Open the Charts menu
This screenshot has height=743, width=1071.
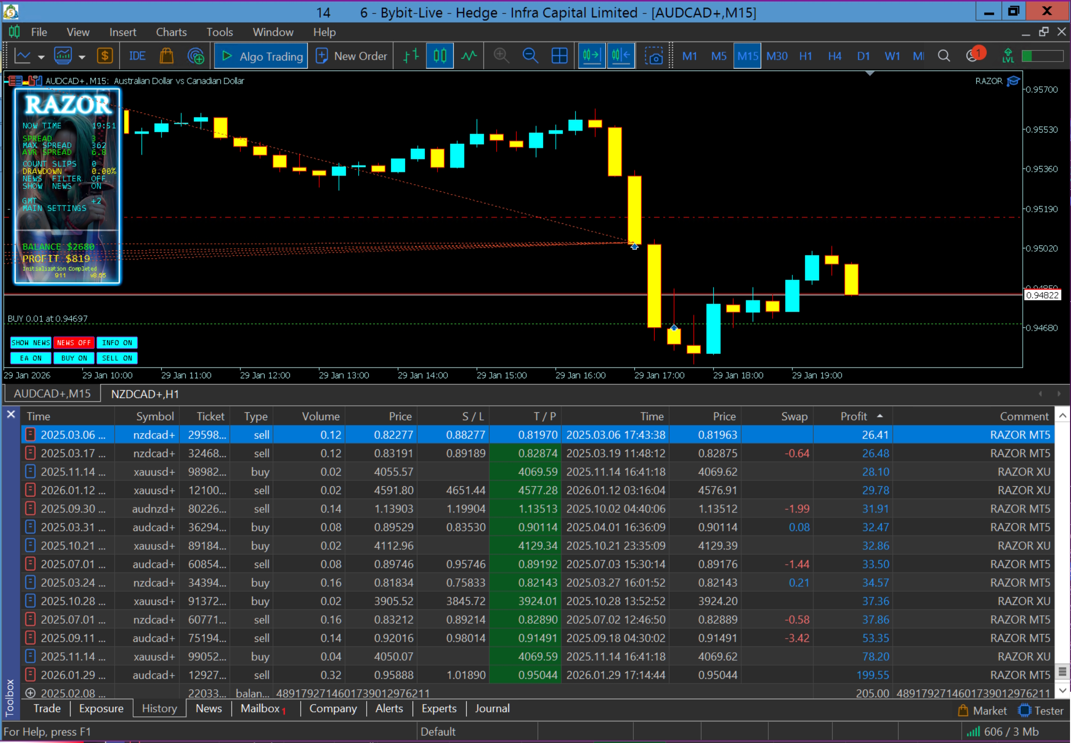[x=171, y=32]
